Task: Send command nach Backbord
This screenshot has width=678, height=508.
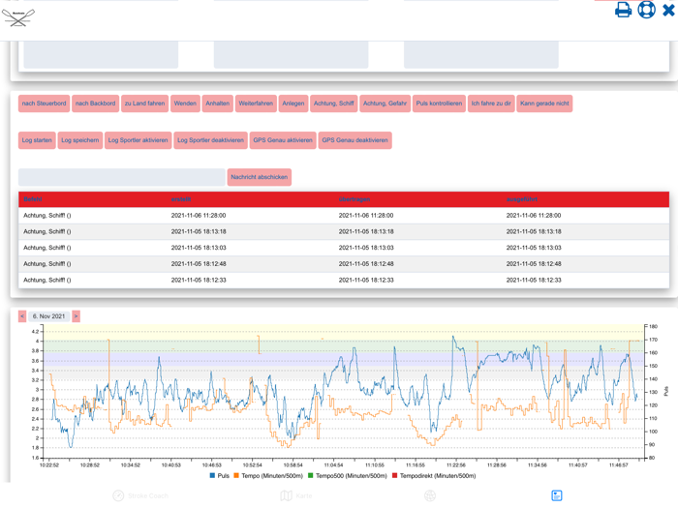Action: 96,104
